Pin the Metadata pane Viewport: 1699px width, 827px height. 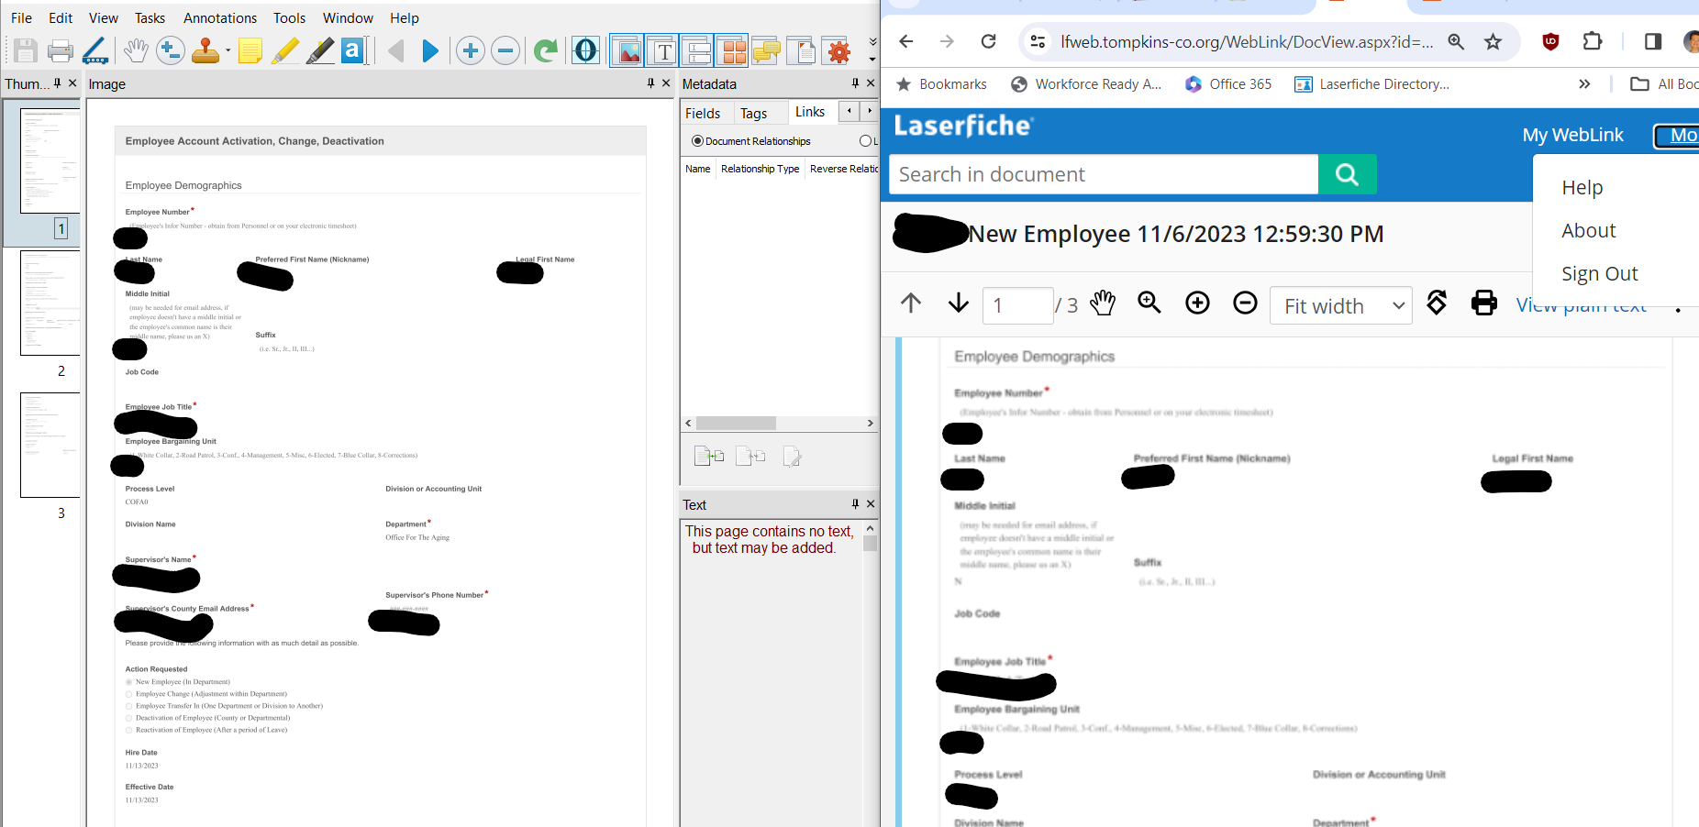855,83
